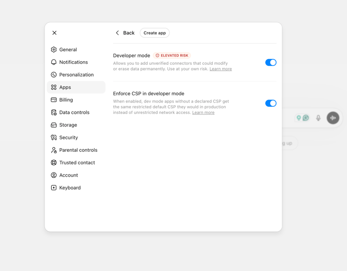This screenshot has height=271, width=347.
Task: Open Data controls settings
Action: click(76, 112)
